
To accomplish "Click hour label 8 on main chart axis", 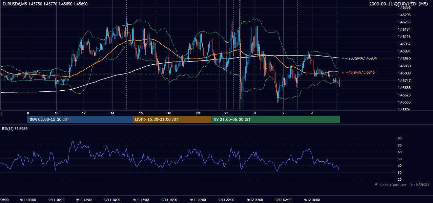I will 28,113.
